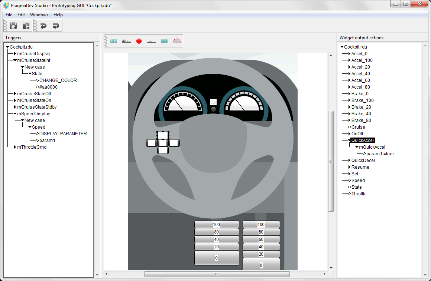Expand the mCruiseDisplay trigger node
This screenshot has width=431, height=281.
coord(15,54)
